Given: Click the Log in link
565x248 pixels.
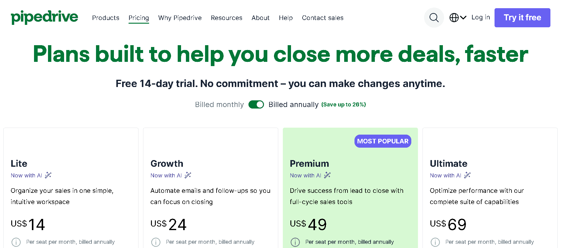Looking at the screenshot, I should coord(481,18).
